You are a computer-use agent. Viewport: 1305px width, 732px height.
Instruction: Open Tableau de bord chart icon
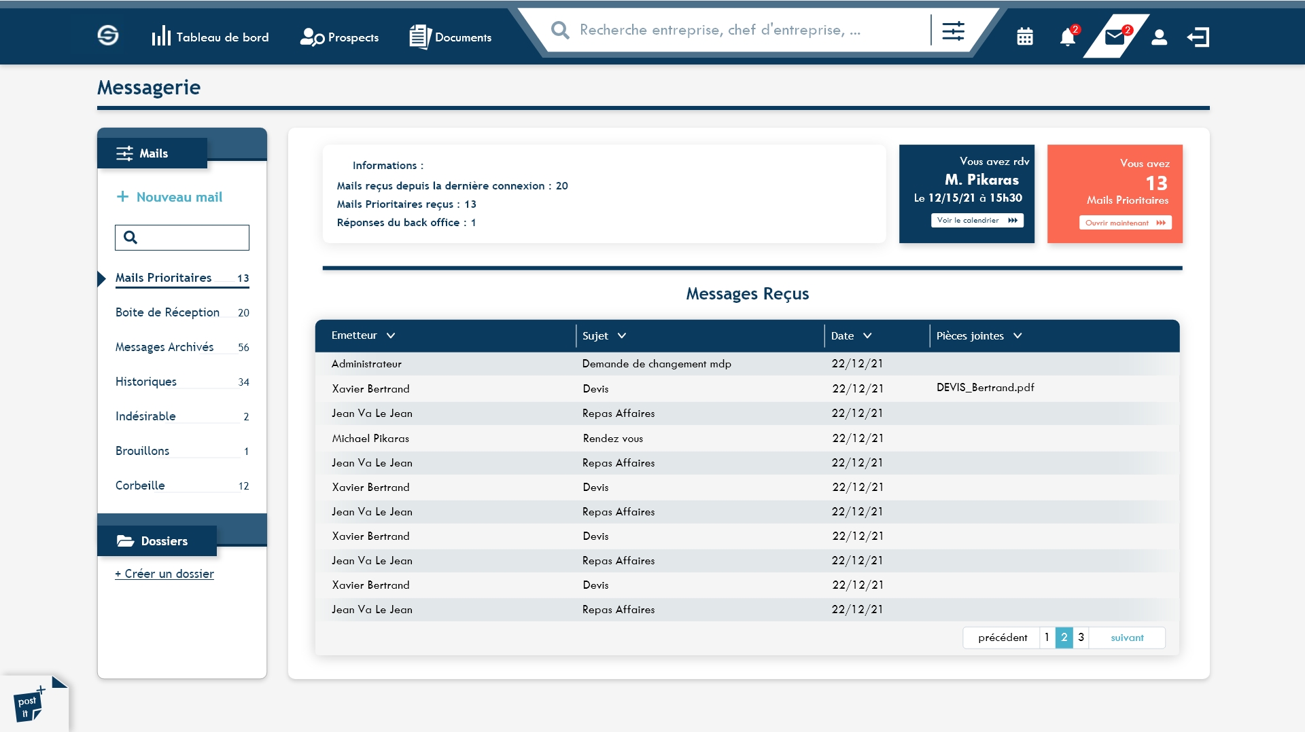point(161,36)
